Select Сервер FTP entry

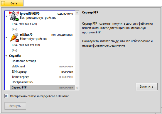point(43,87)
